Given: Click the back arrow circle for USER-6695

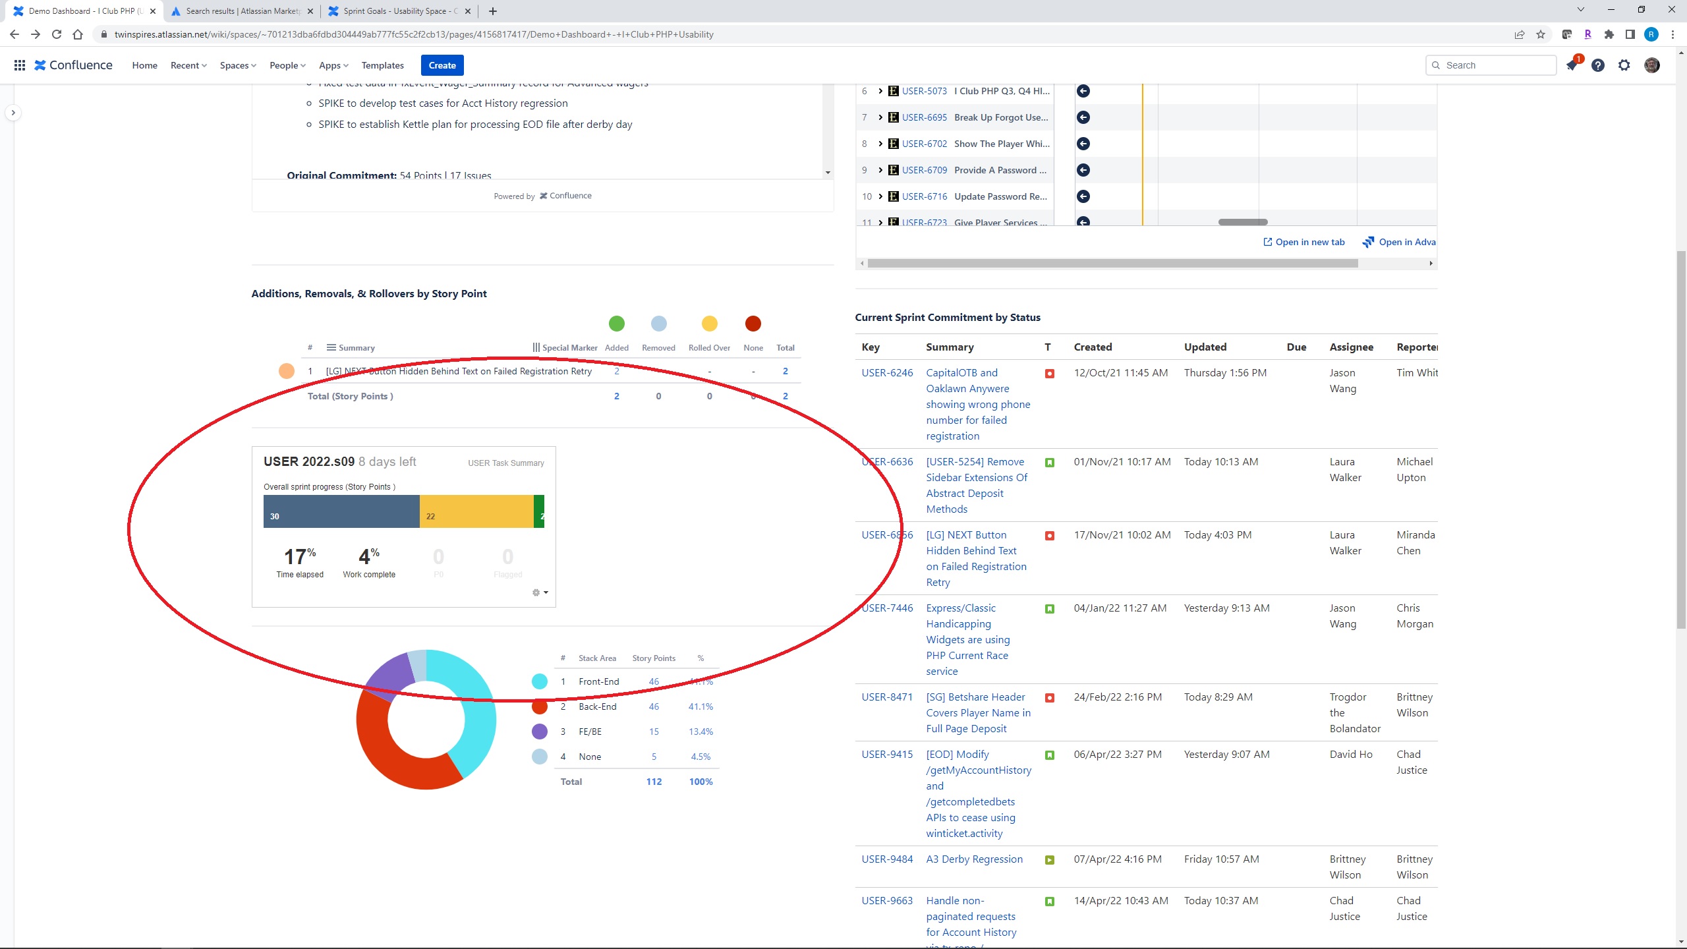Looking at the screenshot, I should pyautogui.click(x=1083, y=117).
